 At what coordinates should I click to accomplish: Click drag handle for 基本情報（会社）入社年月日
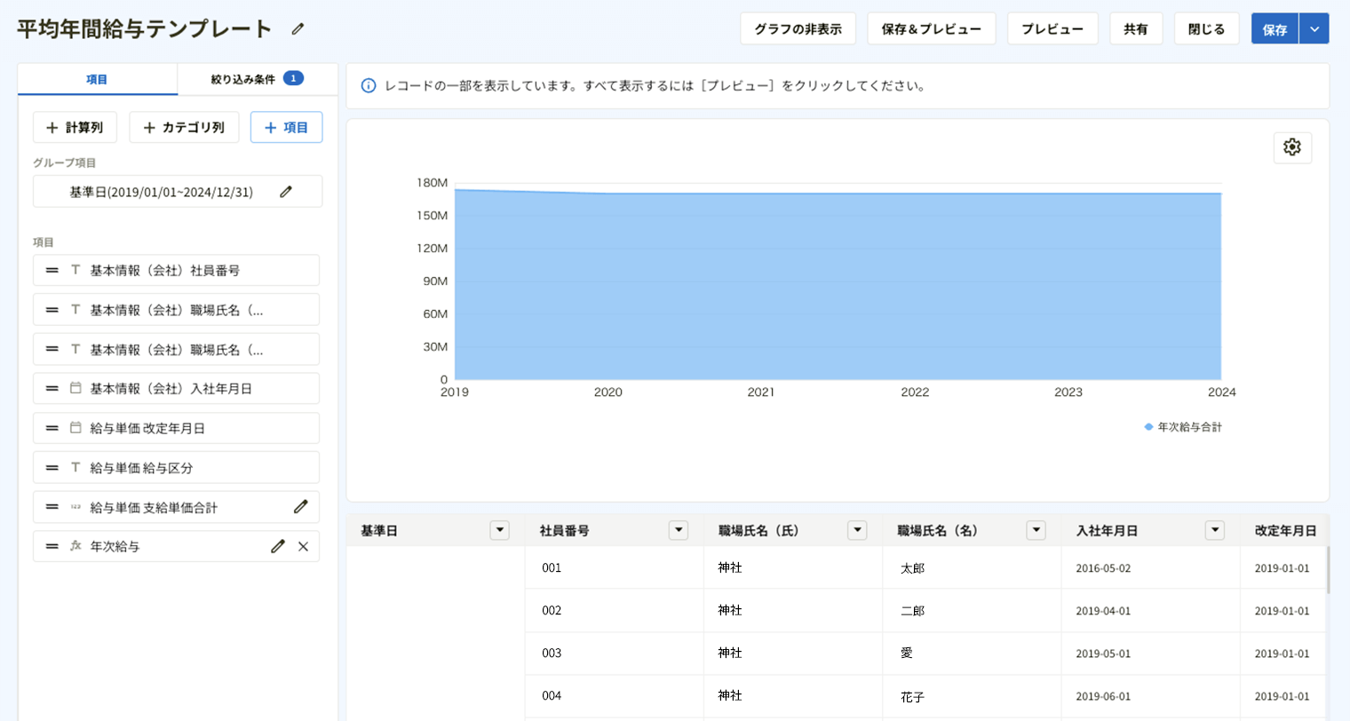coord(52,388)
